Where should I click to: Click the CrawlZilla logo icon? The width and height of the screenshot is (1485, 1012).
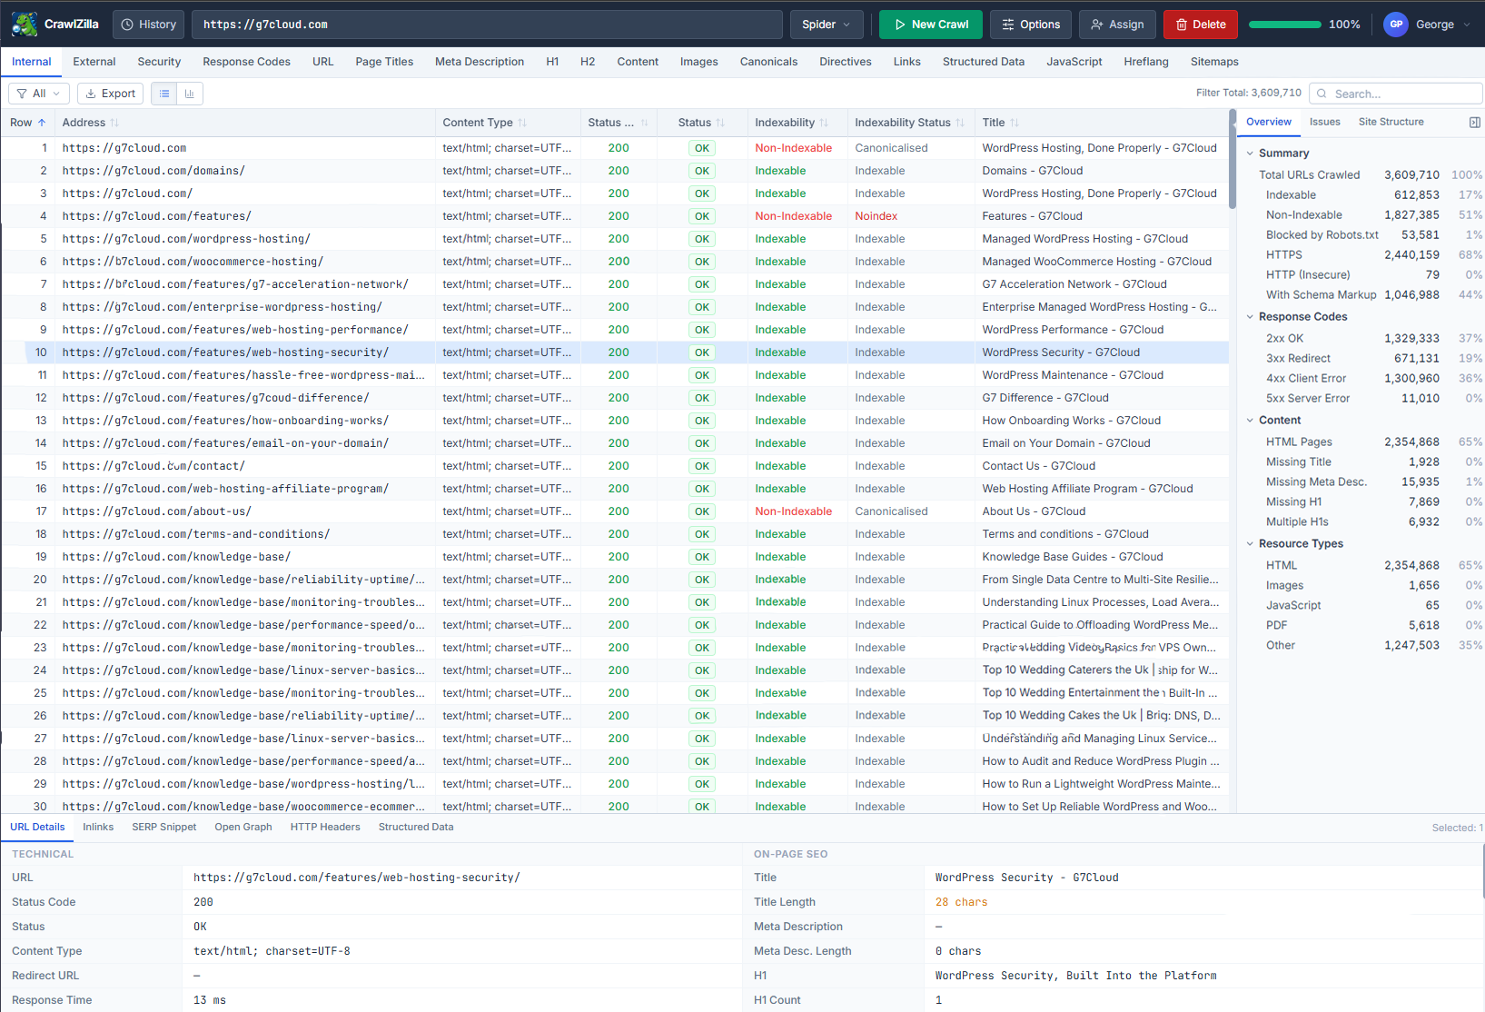click(24, 24)
